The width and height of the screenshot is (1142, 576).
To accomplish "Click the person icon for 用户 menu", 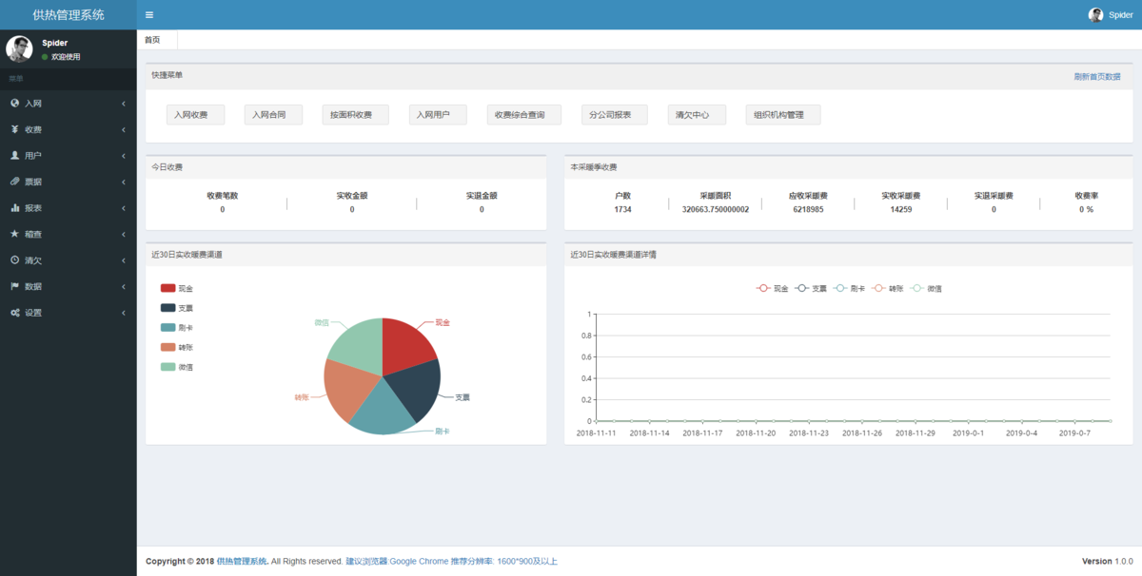I will pos(14,155).
